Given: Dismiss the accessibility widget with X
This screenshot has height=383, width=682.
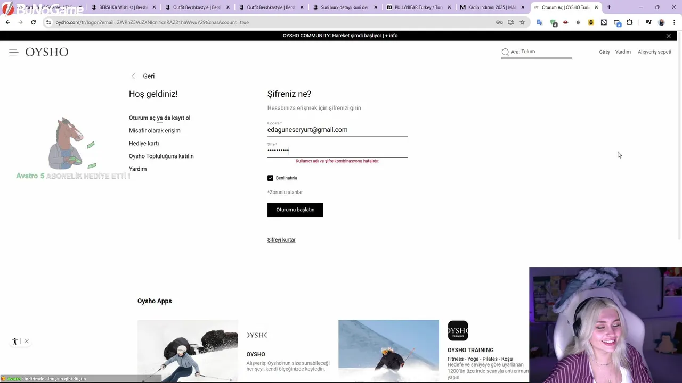Looking at the screenshot, I should (27, 342).
